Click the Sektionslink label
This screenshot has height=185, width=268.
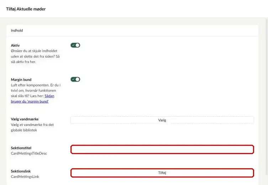pos(21,171)
